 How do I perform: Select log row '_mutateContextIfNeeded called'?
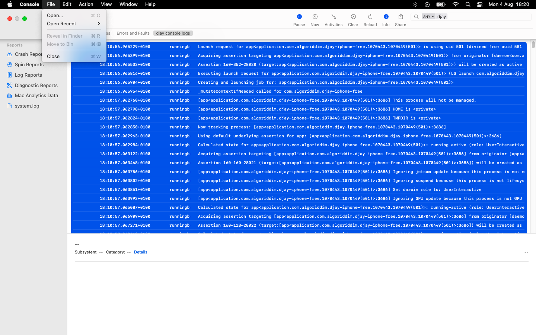[x=299, y=91]
